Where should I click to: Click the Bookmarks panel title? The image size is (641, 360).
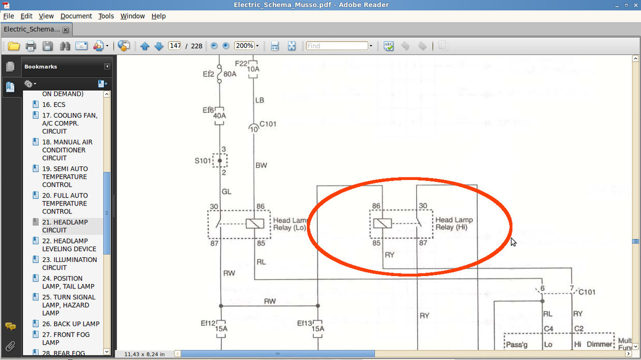41,66
